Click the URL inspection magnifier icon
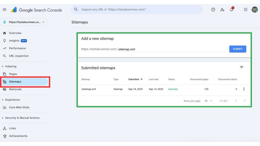 click(x=5, y=56)
